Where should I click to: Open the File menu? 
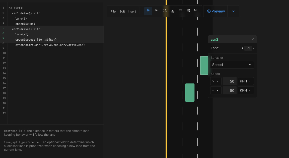(x=113, y=11)
